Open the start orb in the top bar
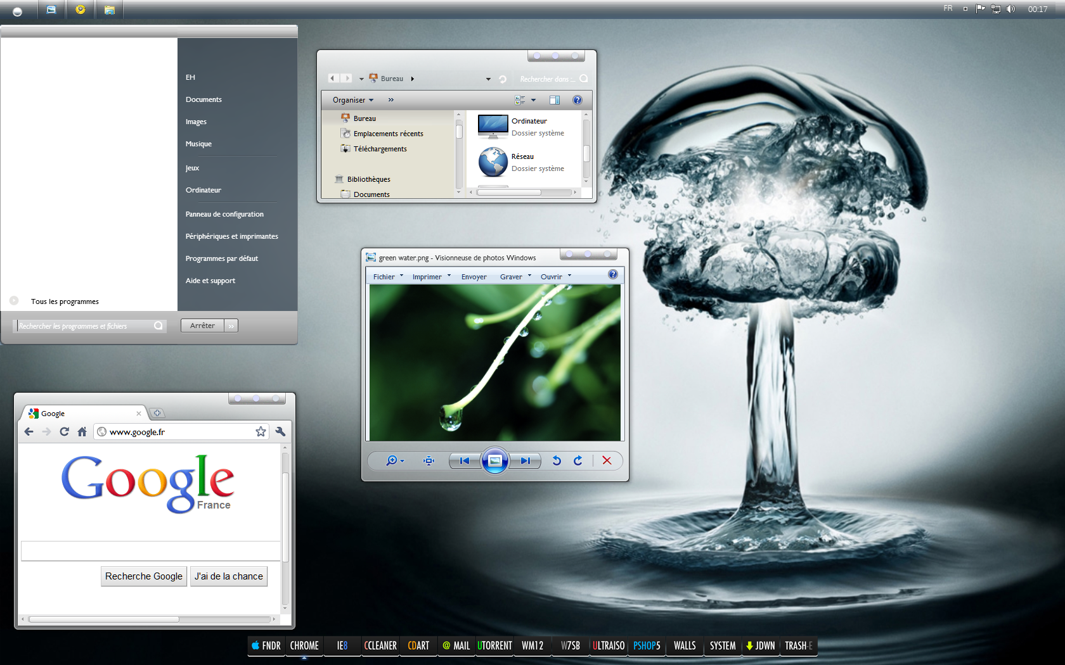This screenshot has width=1065, height=665. tap(17, 11)
